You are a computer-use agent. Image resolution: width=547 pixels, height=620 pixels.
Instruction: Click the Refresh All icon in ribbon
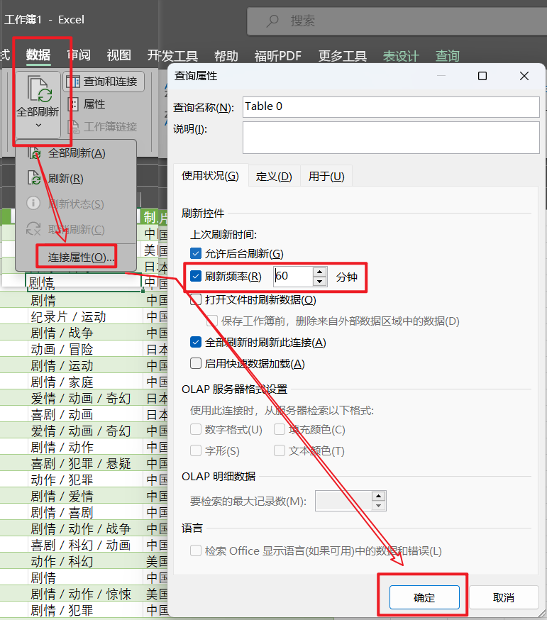pos(38,90)
